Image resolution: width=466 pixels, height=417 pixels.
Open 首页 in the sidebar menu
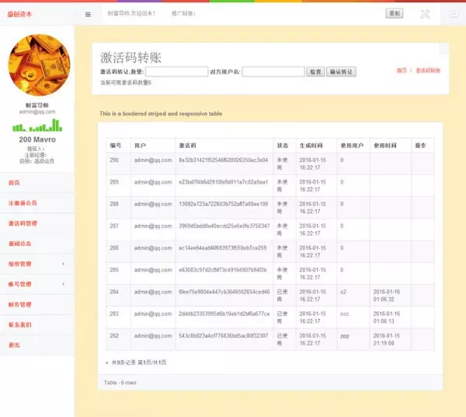[x=14, y=183]
